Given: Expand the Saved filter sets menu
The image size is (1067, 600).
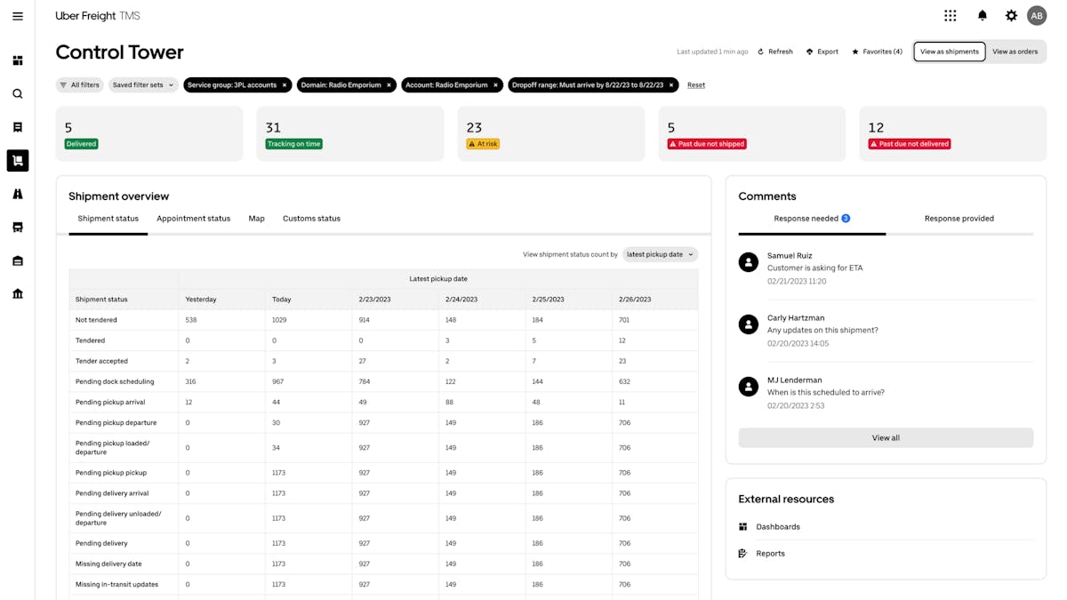Looking at the screenshot, I should click(142, 84).
